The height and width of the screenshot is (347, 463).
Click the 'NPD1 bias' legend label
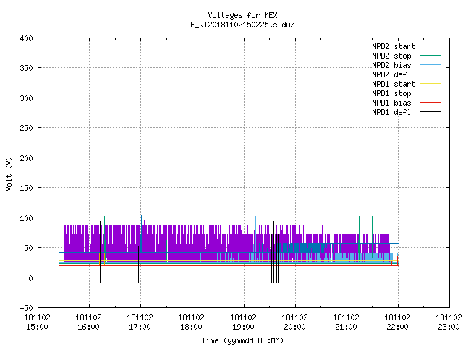pos(391,103)
